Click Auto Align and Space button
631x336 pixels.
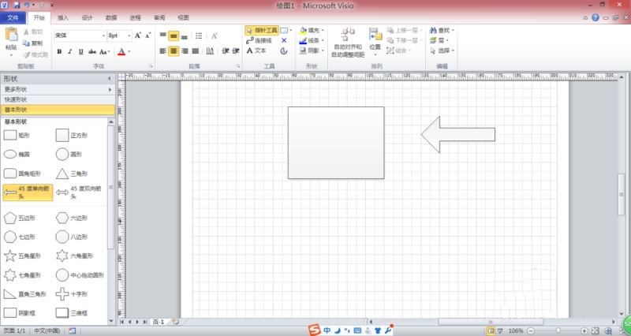(348, 43)
